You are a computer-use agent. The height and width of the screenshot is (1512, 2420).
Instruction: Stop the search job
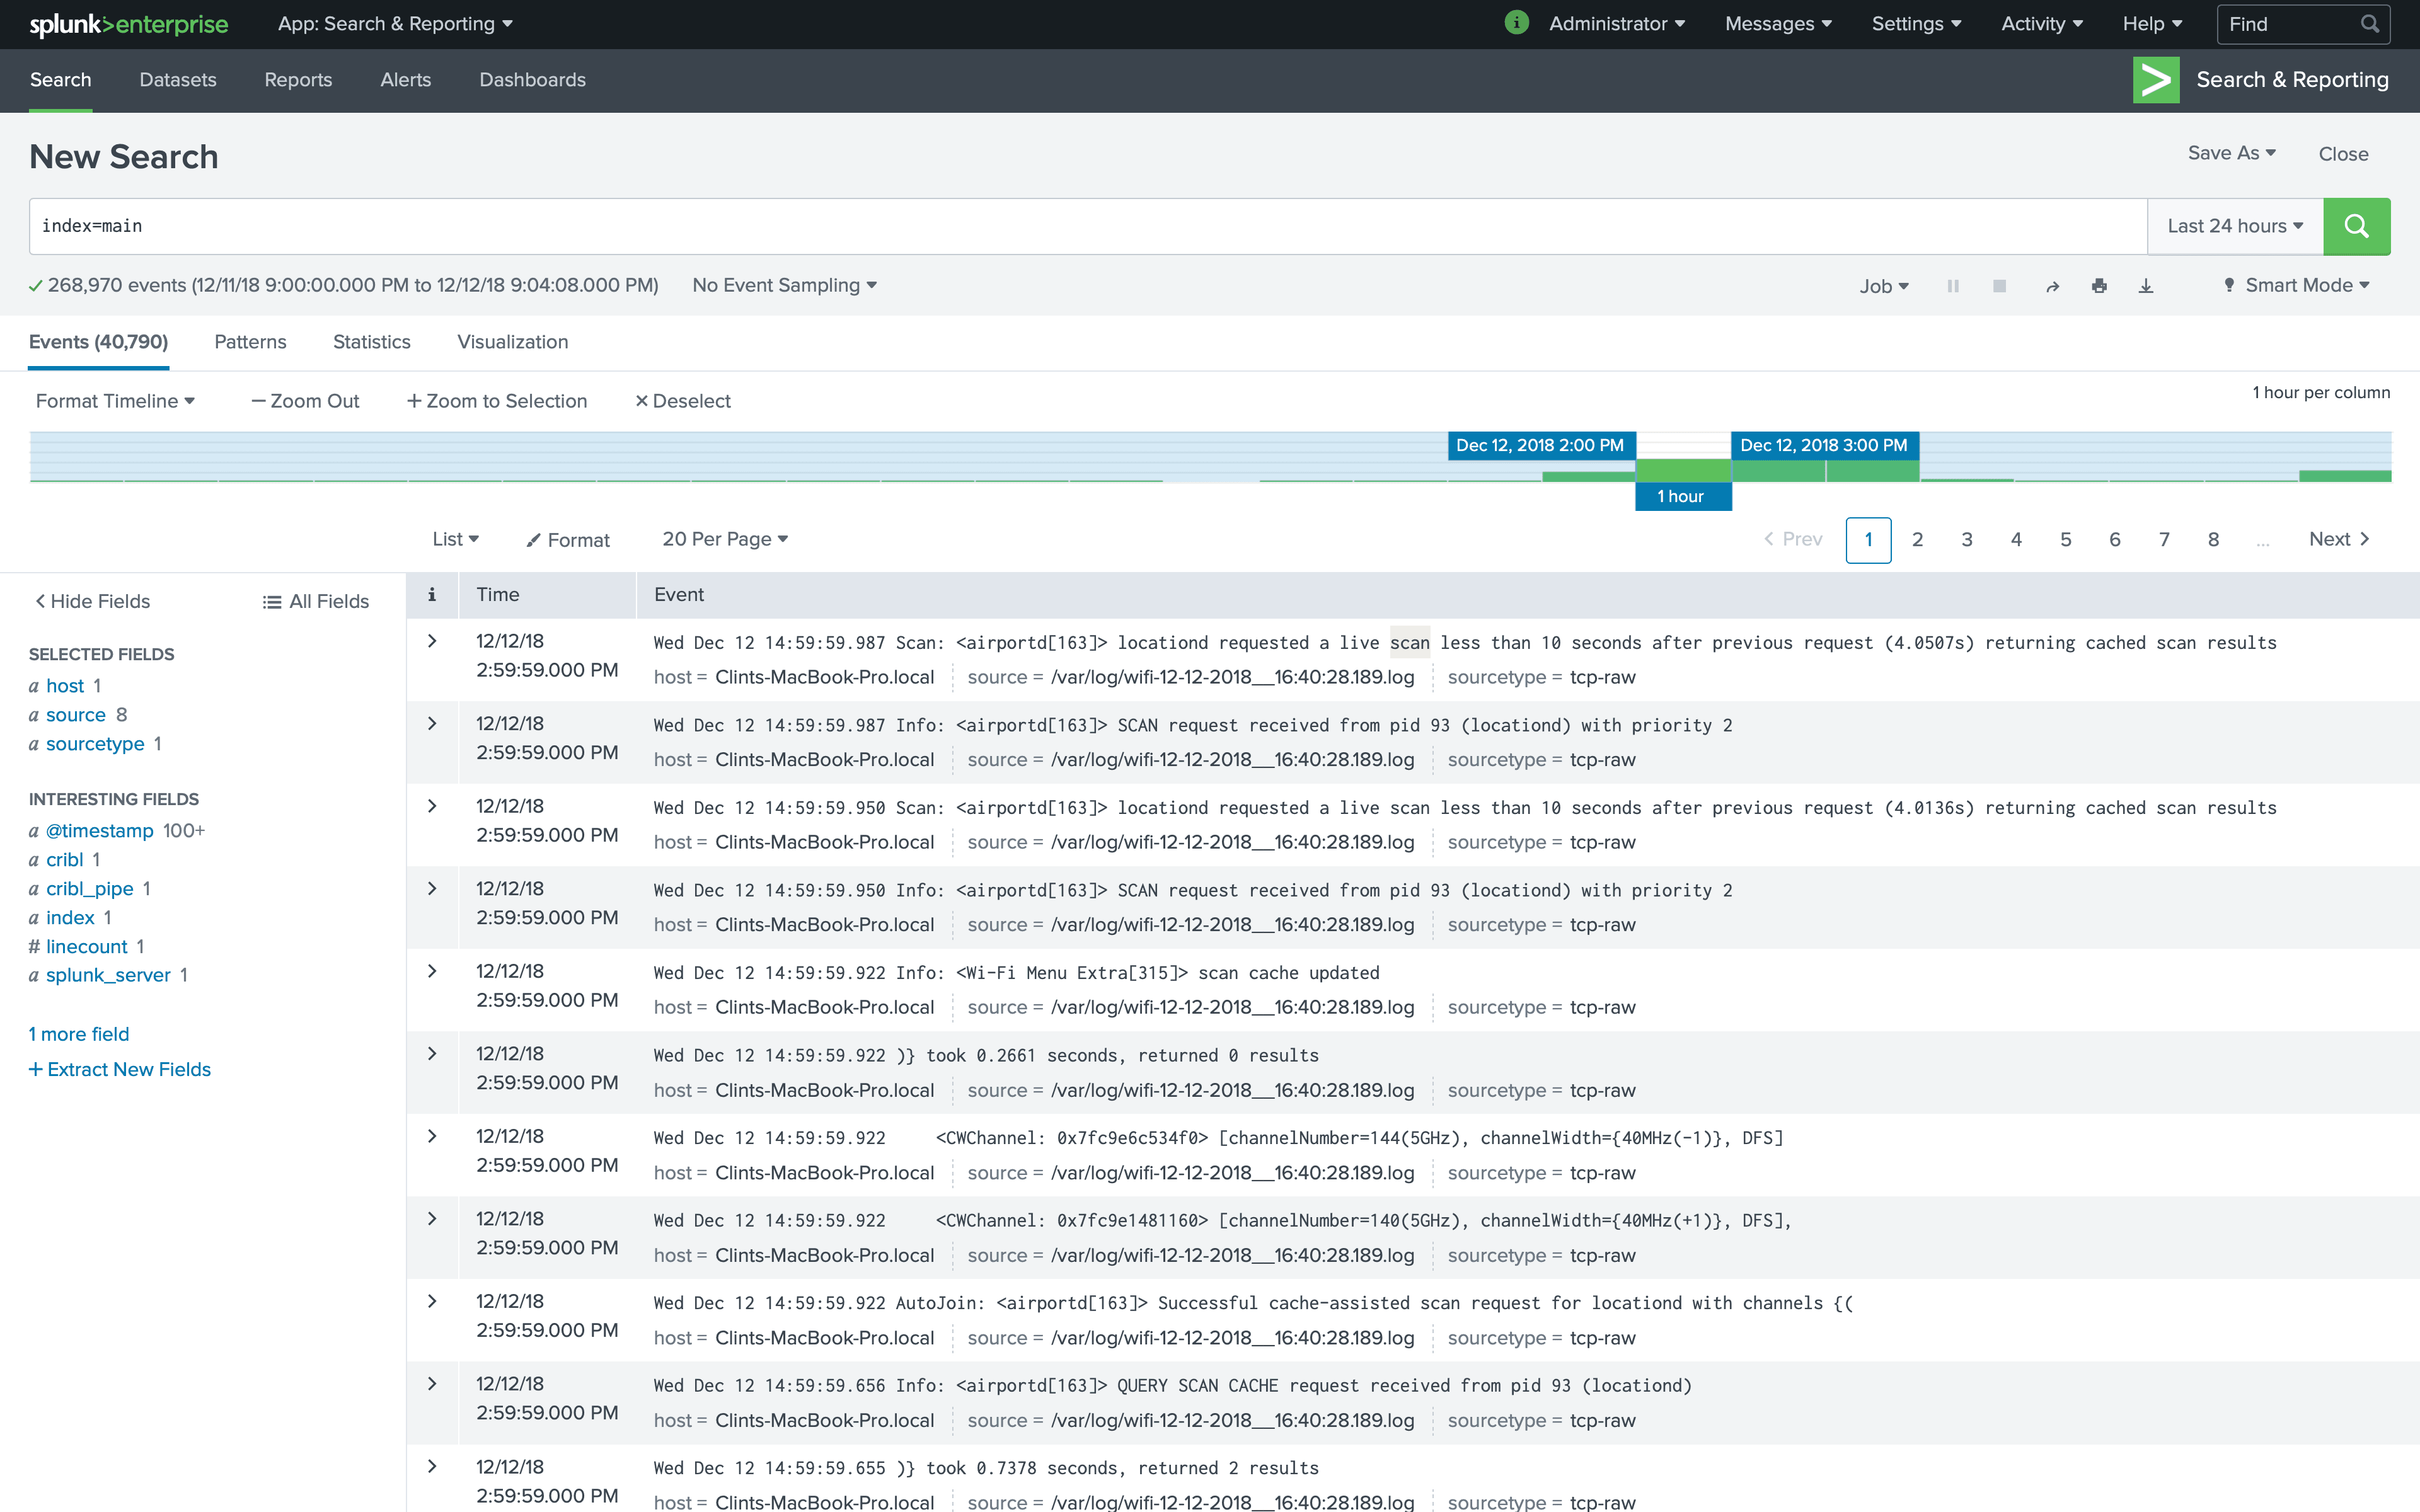(x=1999, y=286)
